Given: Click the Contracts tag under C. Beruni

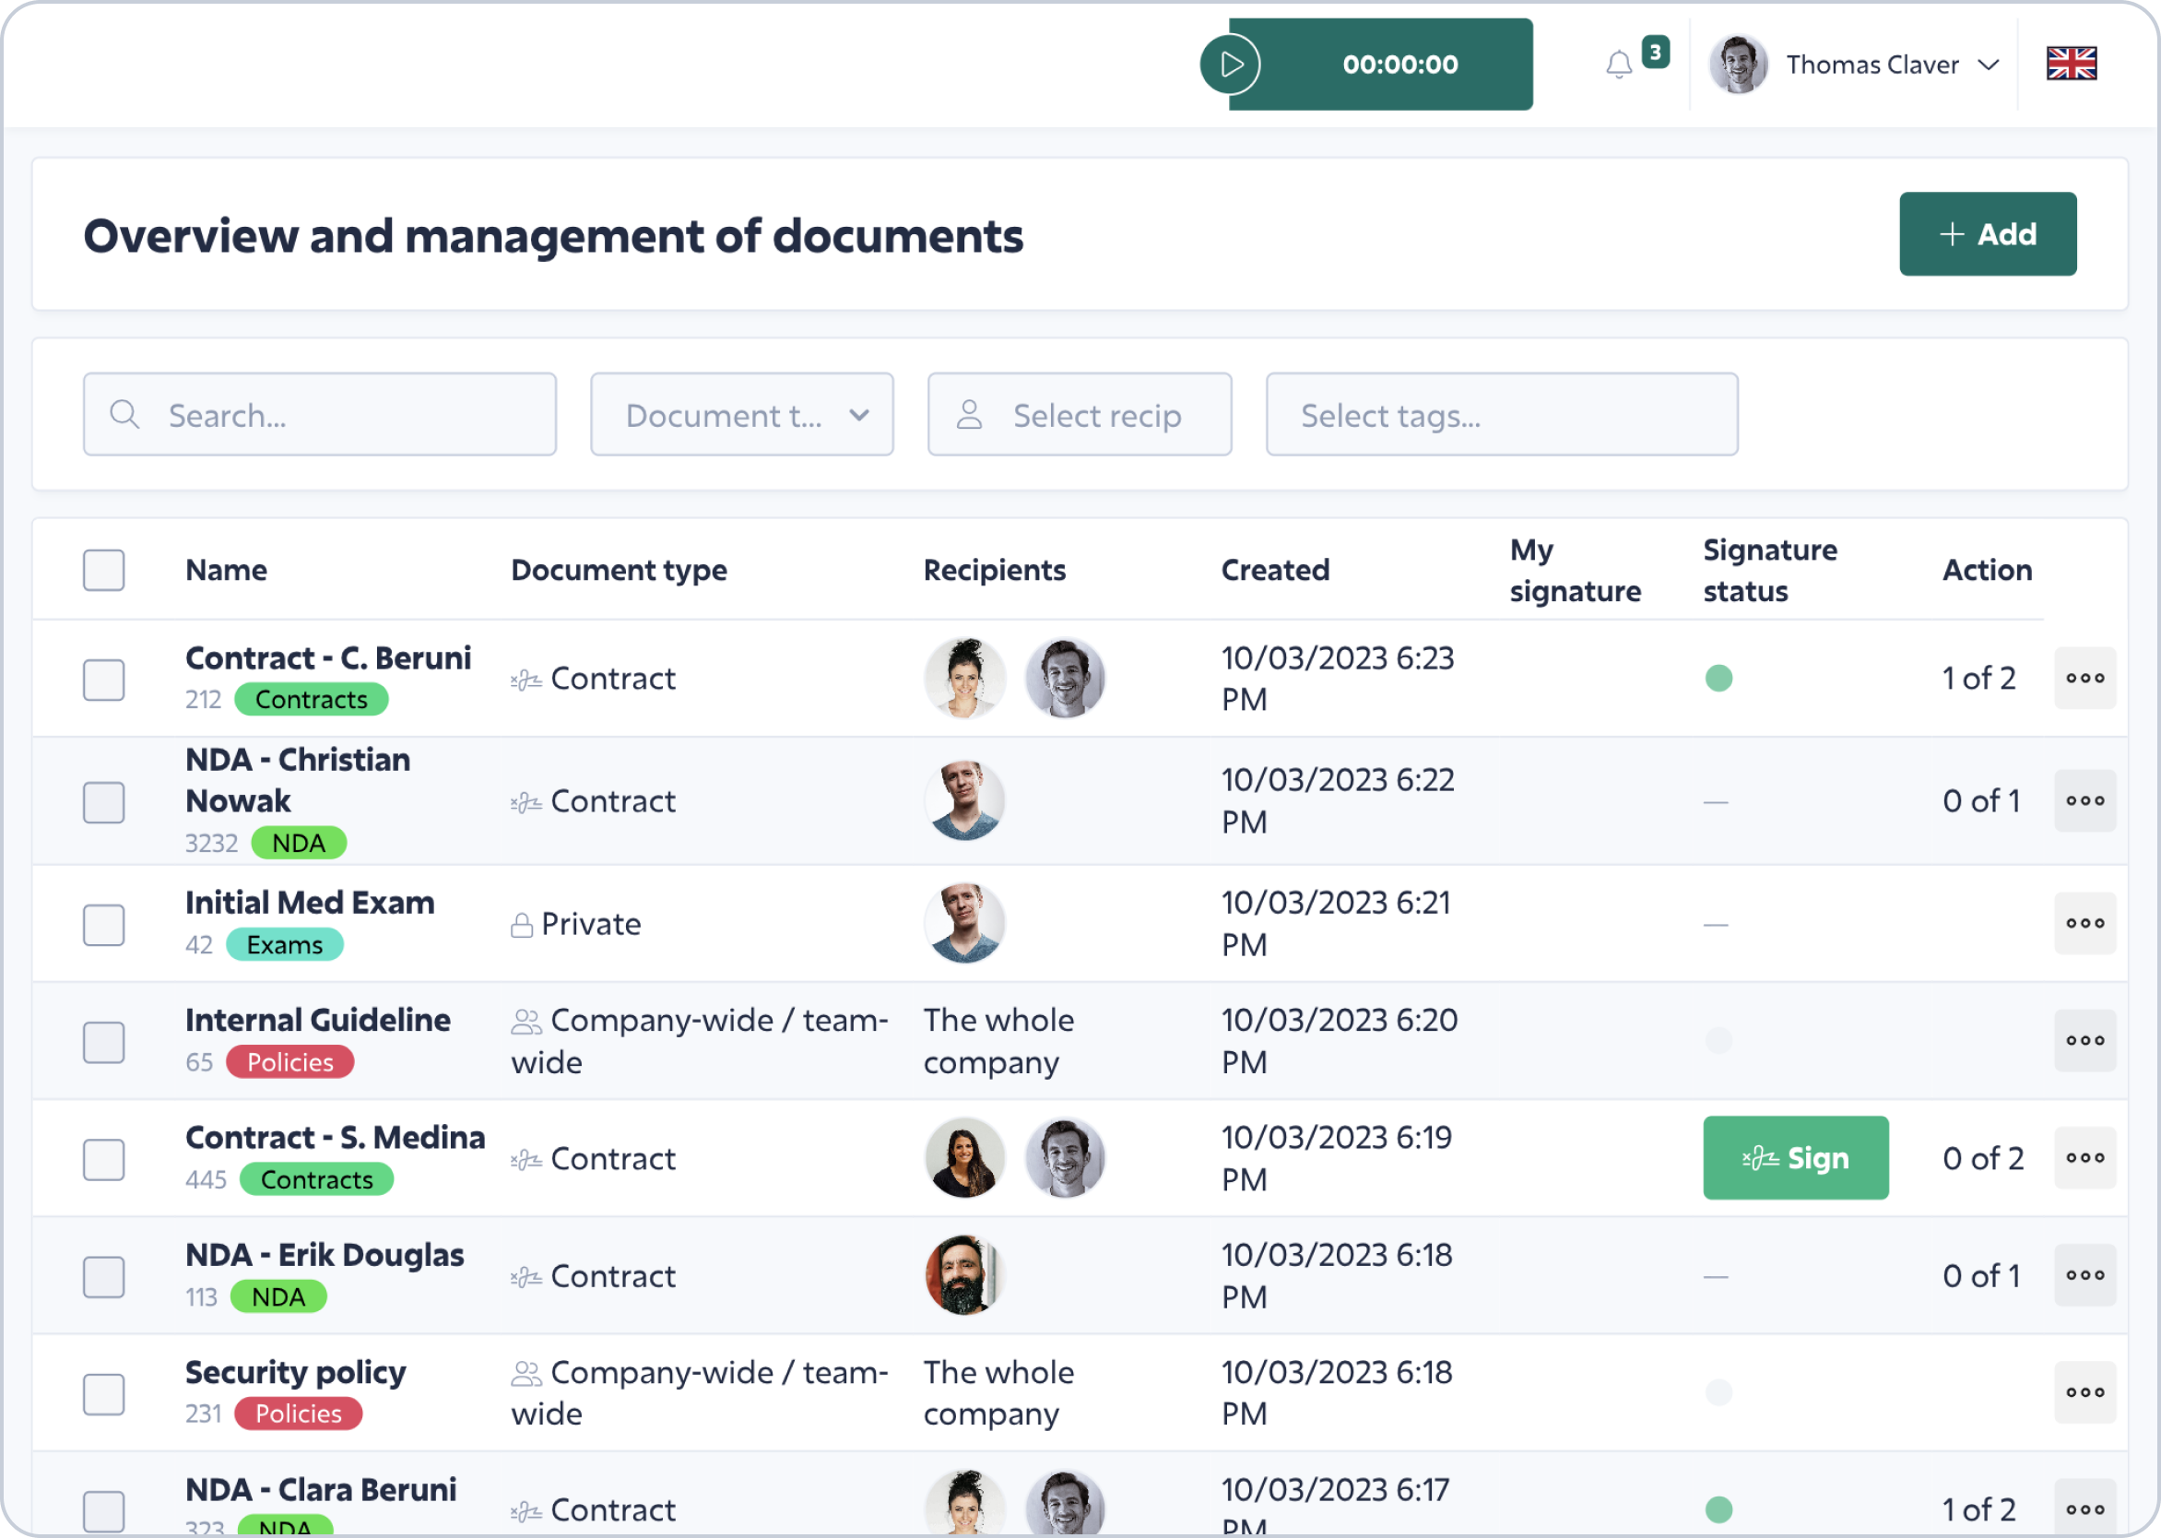Looking at the screenshot, I should pos(311,700).
